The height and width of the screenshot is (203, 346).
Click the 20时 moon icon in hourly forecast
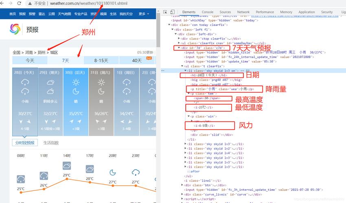[x=113, y=173]
